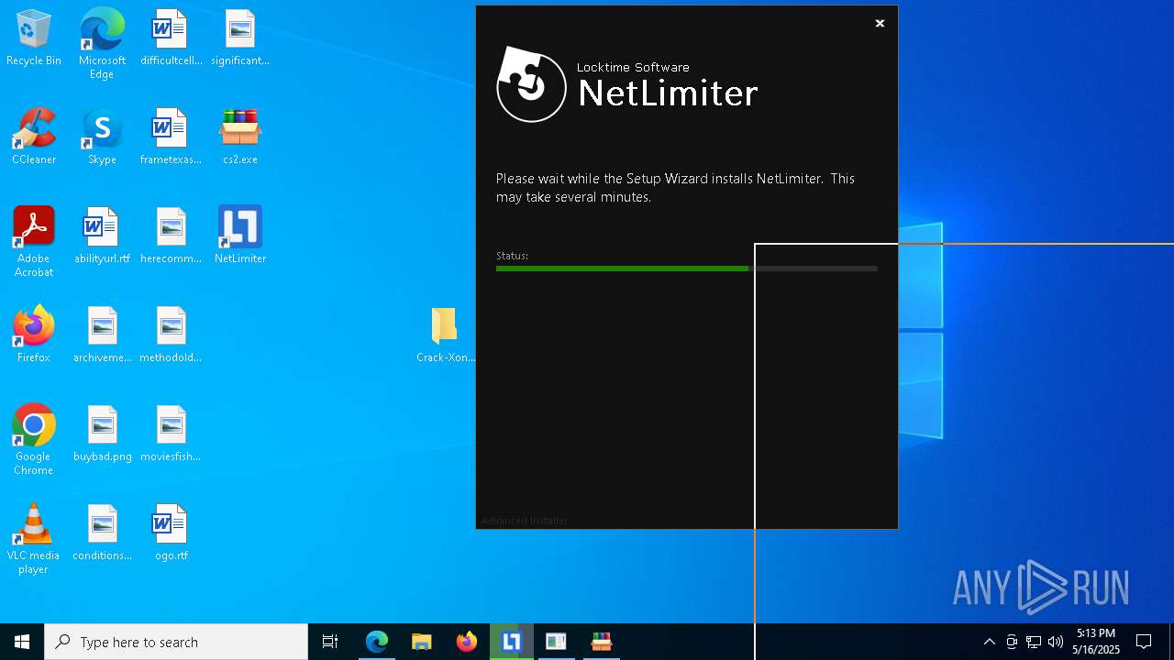This screenshot has height=660, width=1174.
Task: Select the buybad.png image file icon
Action: coord(102,434)
